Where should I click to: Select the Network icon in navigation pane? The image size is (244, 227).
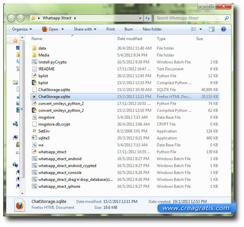click(x=15, y=165)
